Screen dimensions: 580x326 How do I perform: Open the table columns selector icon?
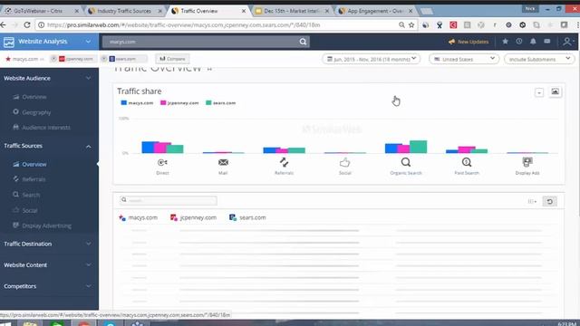coord(532,201)
